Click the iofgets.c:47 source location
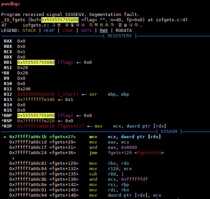This screenshot has width=210, height=199. pyautogui.click(x=172, y=20)
